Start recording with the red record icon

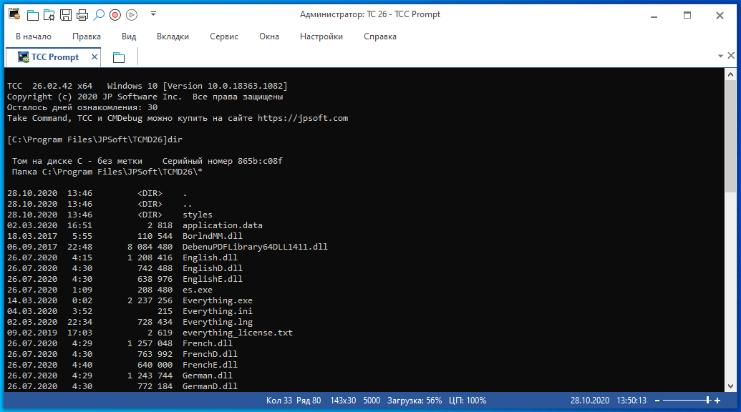click(115, 14)
